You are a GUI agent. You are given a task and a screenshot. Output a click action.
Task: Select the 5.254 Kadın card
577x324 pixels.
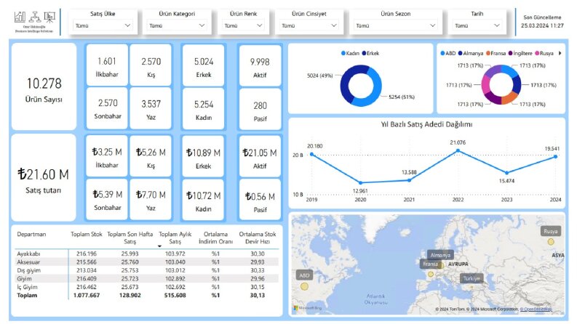tap(204, 109)
